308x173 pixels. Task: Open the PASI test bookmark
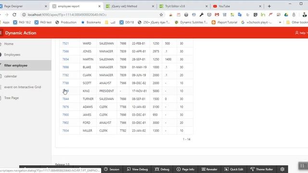click(43, 23)
